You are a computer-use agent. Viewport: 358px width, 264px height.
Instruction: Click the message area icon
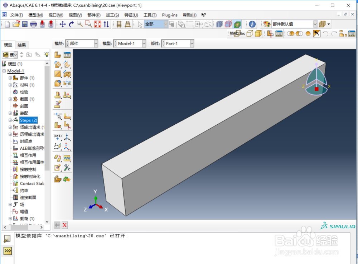7,239
